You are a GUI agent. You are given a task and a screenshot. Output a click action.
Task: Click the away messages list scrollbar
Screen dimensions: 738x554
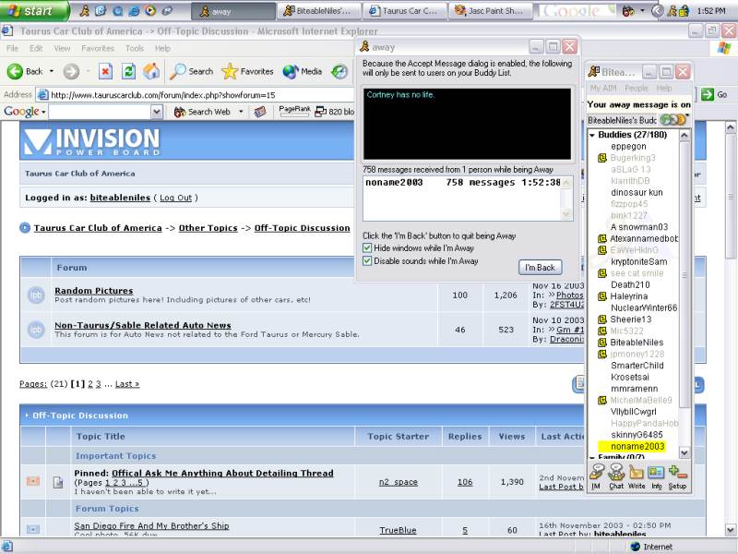566,199
